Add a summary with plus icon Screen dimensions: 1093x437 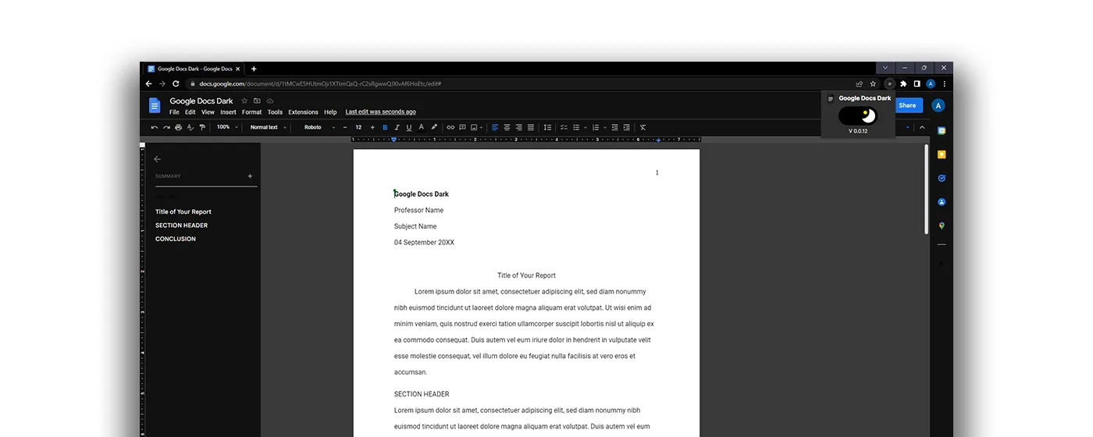250,176
